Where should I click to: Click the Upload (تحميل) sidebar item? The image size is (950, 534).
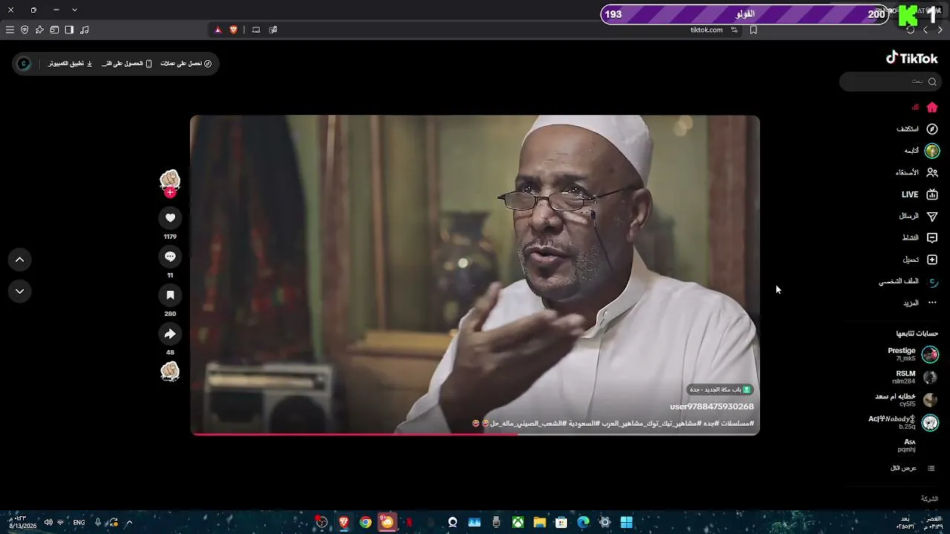pyautogui.click(x=920, y=260)
